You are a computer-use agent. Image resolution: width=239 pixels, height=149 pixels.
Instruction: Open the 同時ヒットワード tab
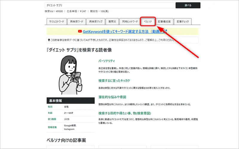pyautogui.click(x=130, y=22)
